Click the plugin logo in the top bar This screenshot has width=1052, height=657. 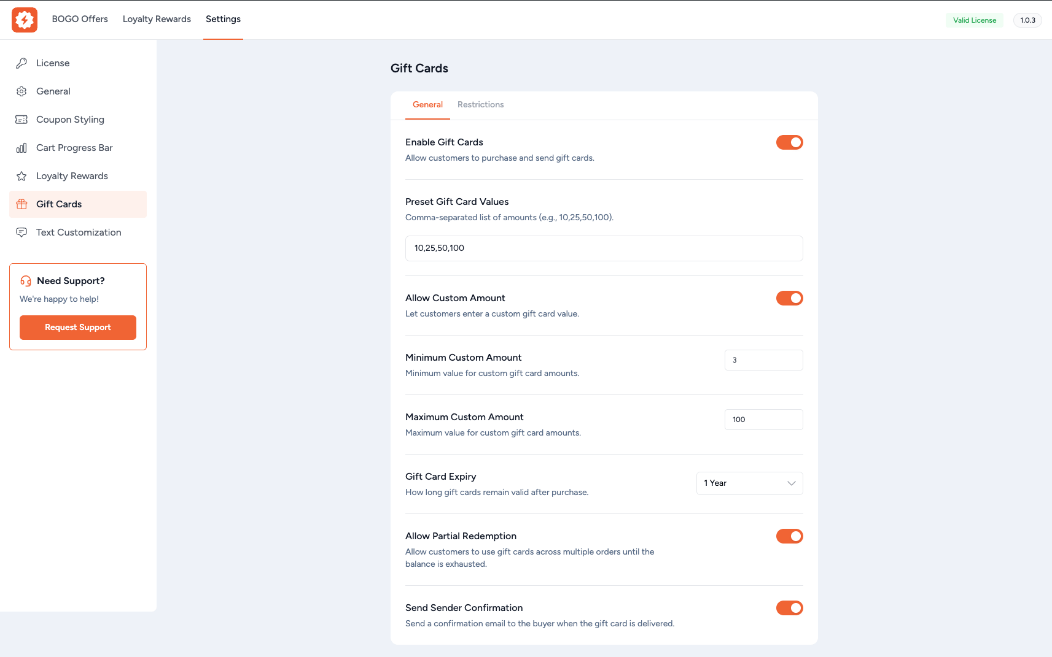[24, 20]
